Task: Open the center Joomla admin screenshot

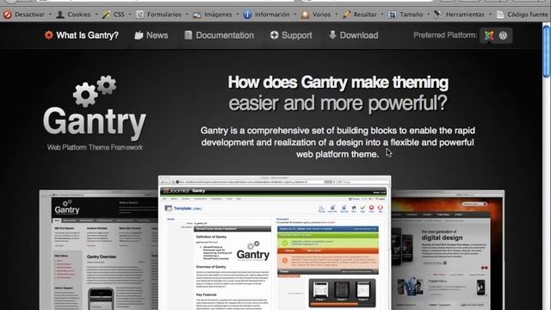Action: click(x=275, y=243)
